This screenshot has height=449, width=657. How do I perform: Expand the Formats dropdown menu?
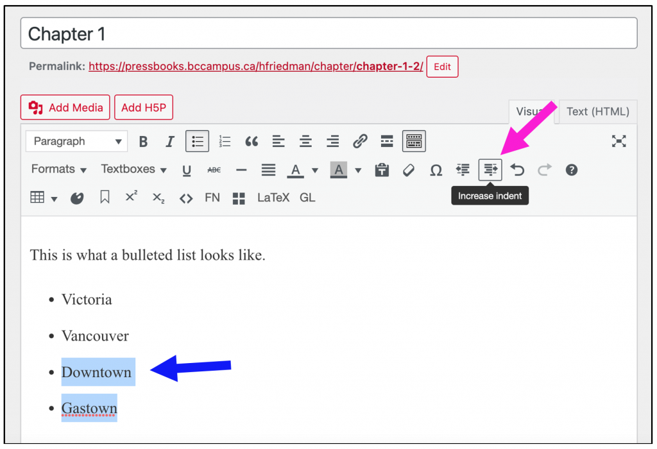(59, 169)
